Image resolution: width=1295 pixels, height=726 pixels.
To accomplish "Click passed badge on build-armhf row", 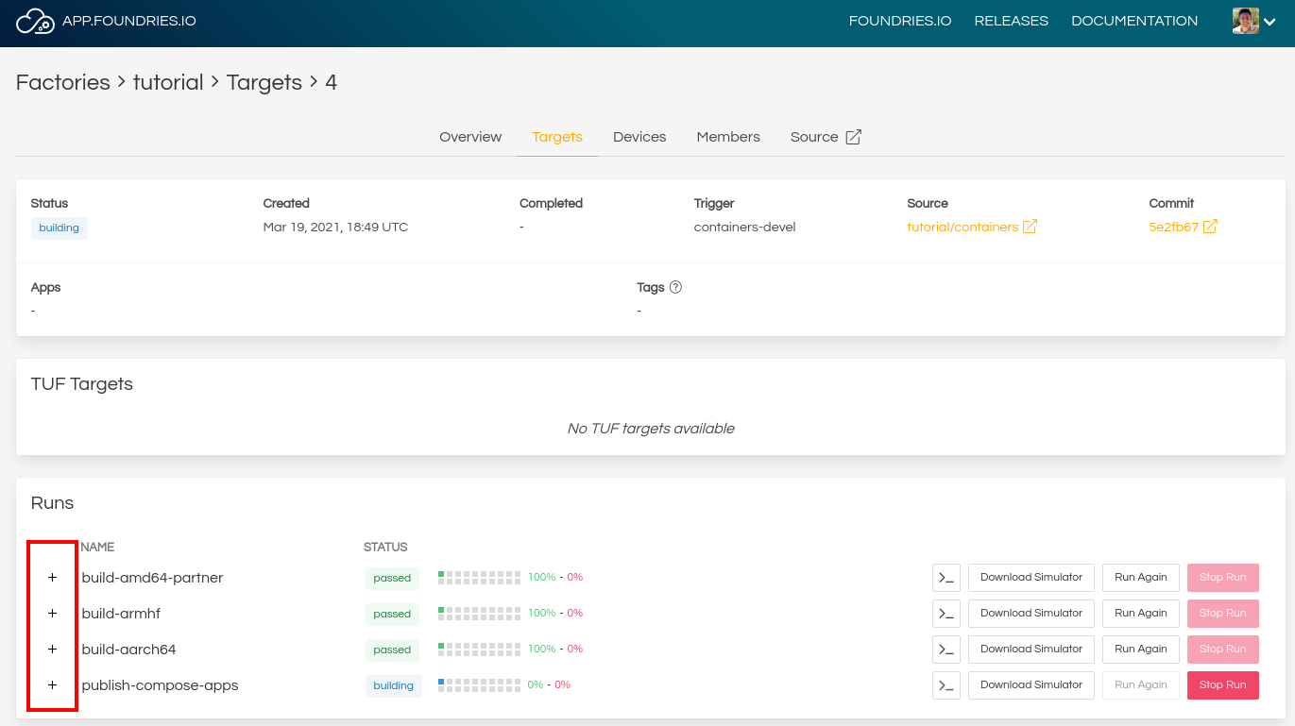I will click(x=392, y=615).
